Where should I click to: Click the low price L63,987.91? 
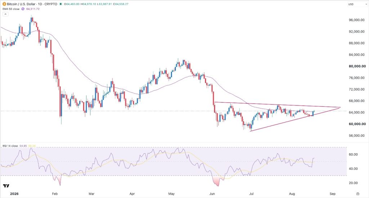click(104, 4)
